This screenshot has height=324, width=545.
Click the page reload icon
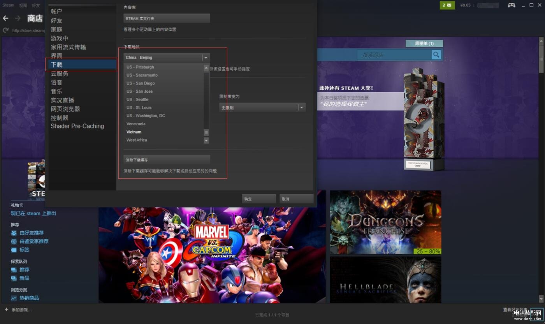click(x=5, y=30)
